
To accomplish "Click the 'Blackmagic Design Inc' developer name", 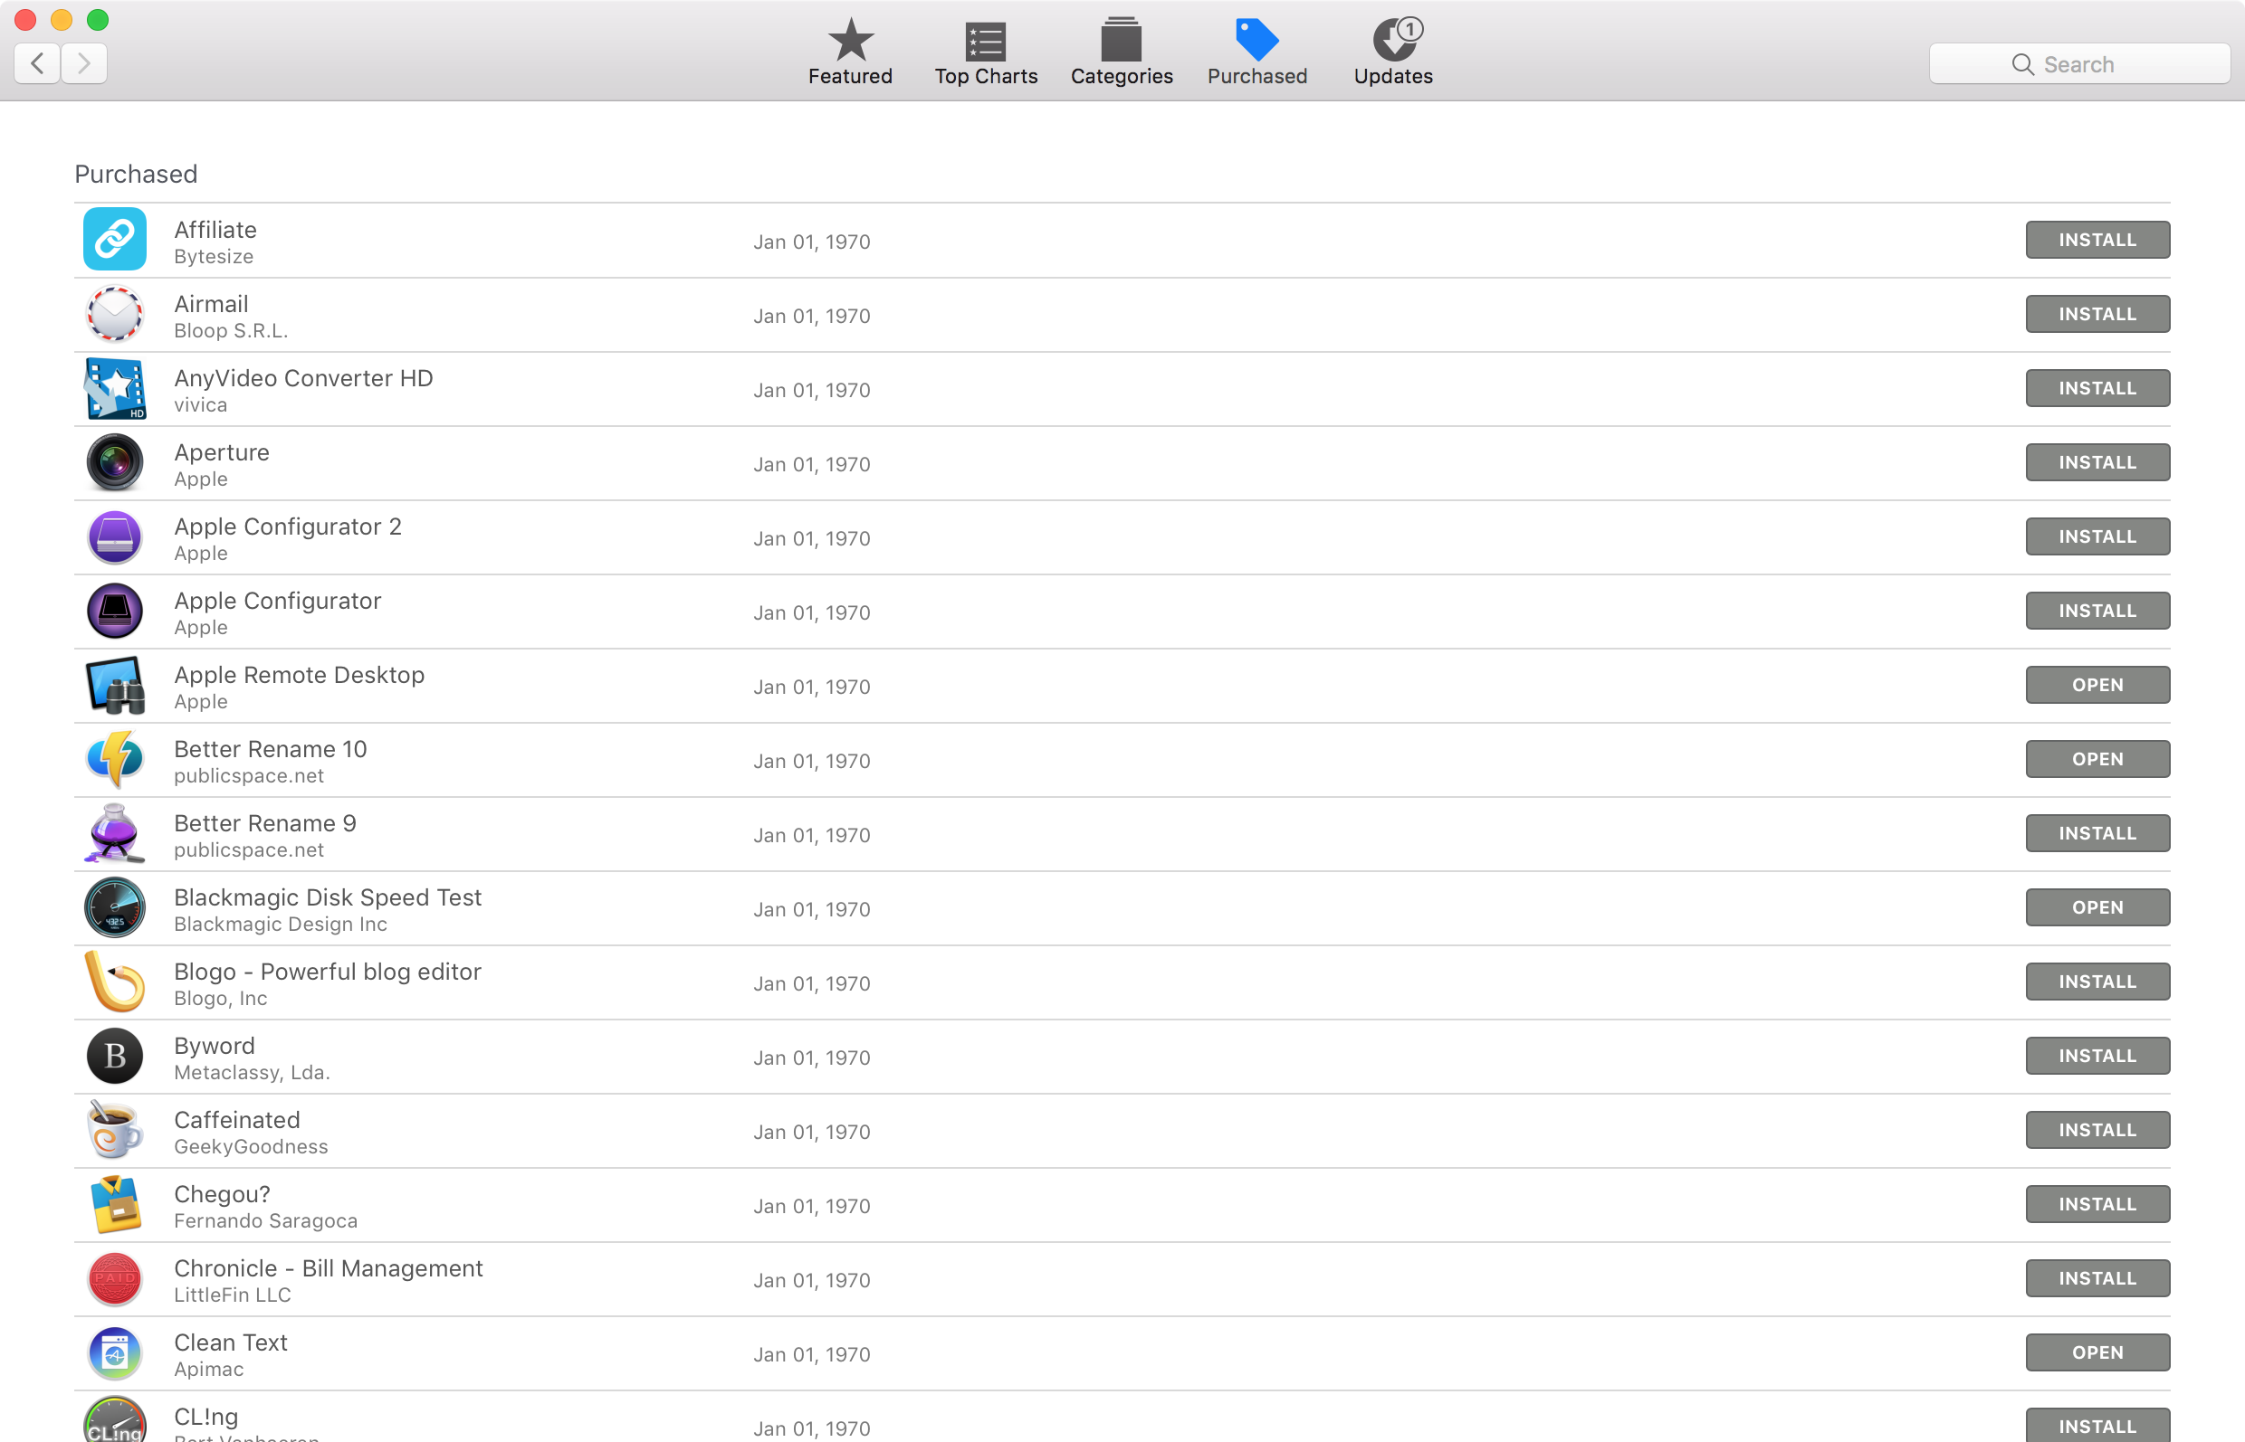I will (x=282, y=925).
